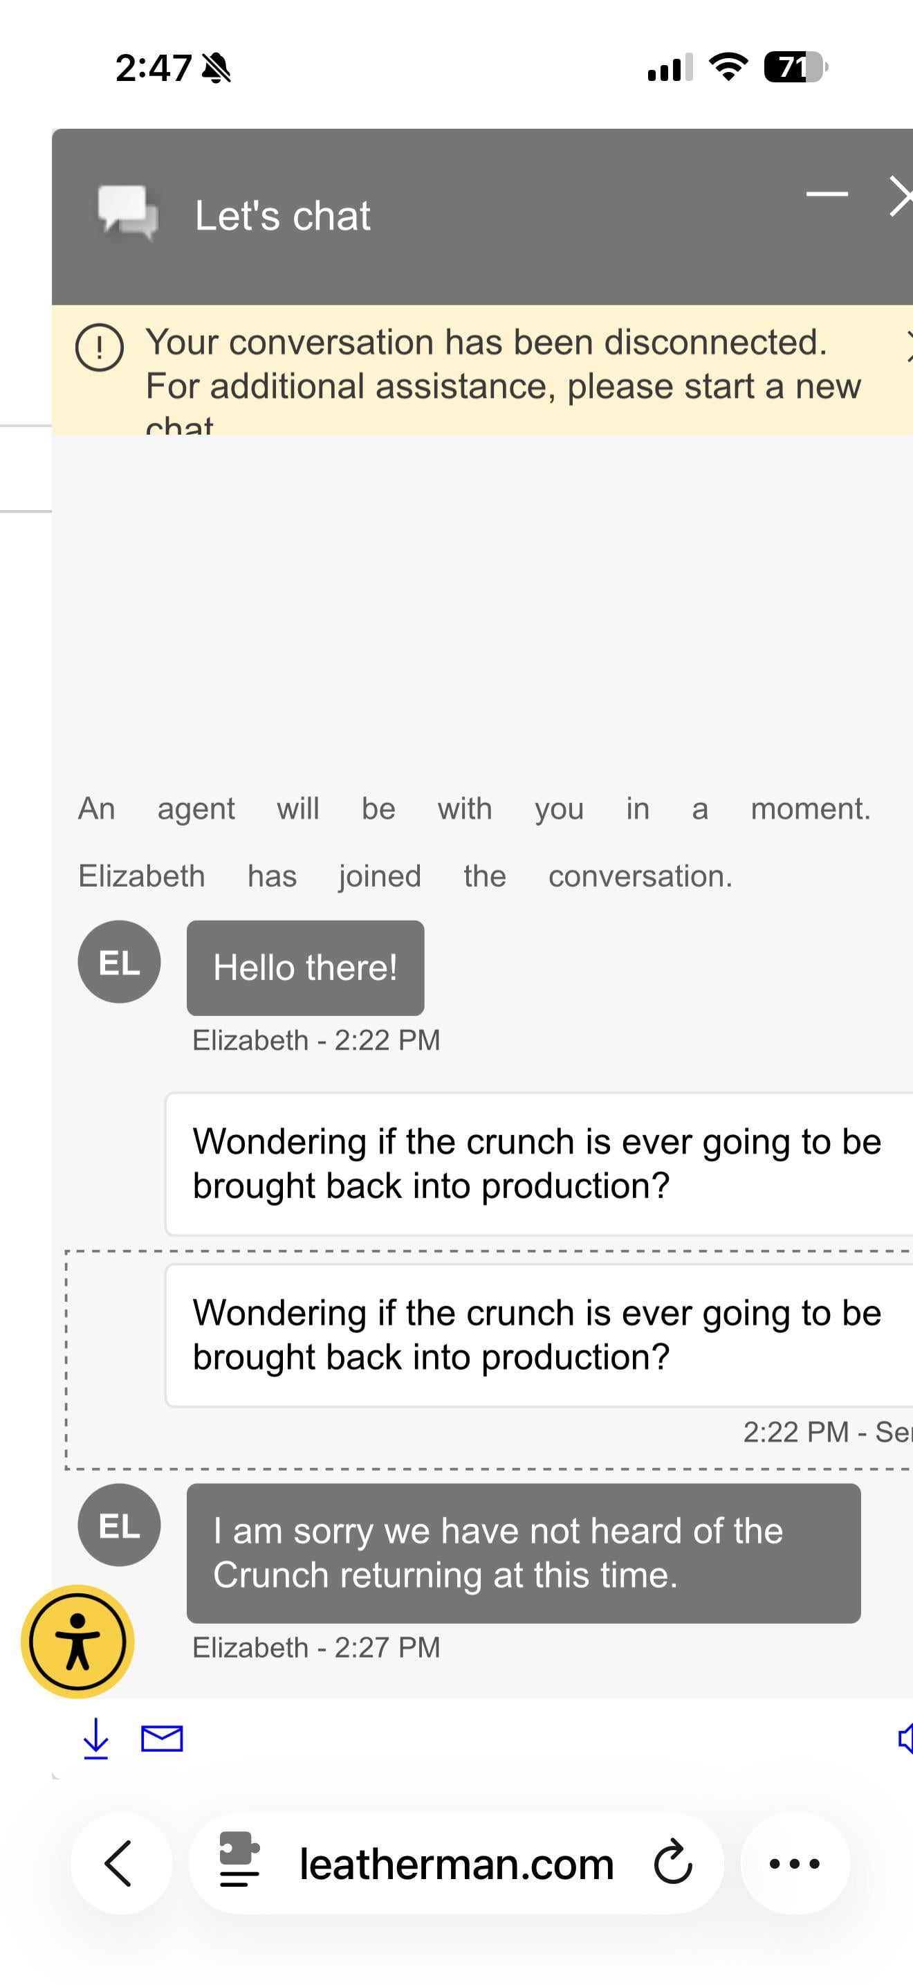This screenshot has height=1985, width=913.
Task: Tap the disconnected warning info icon
Action: (100, 347)
